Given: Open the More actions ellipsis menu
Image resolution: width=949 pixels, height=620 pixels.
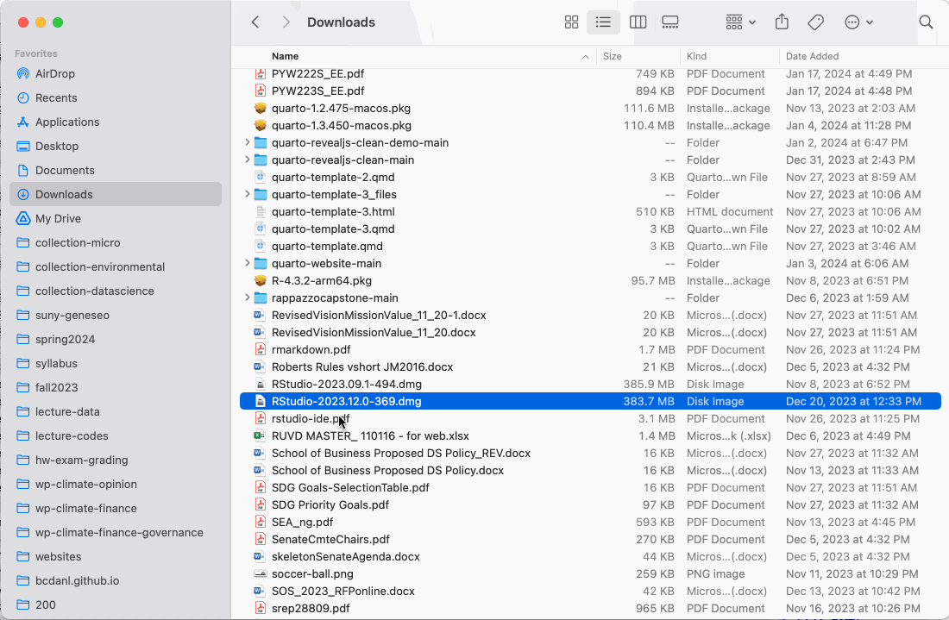Looking at the screenshot, I should [x=858, y=22].
